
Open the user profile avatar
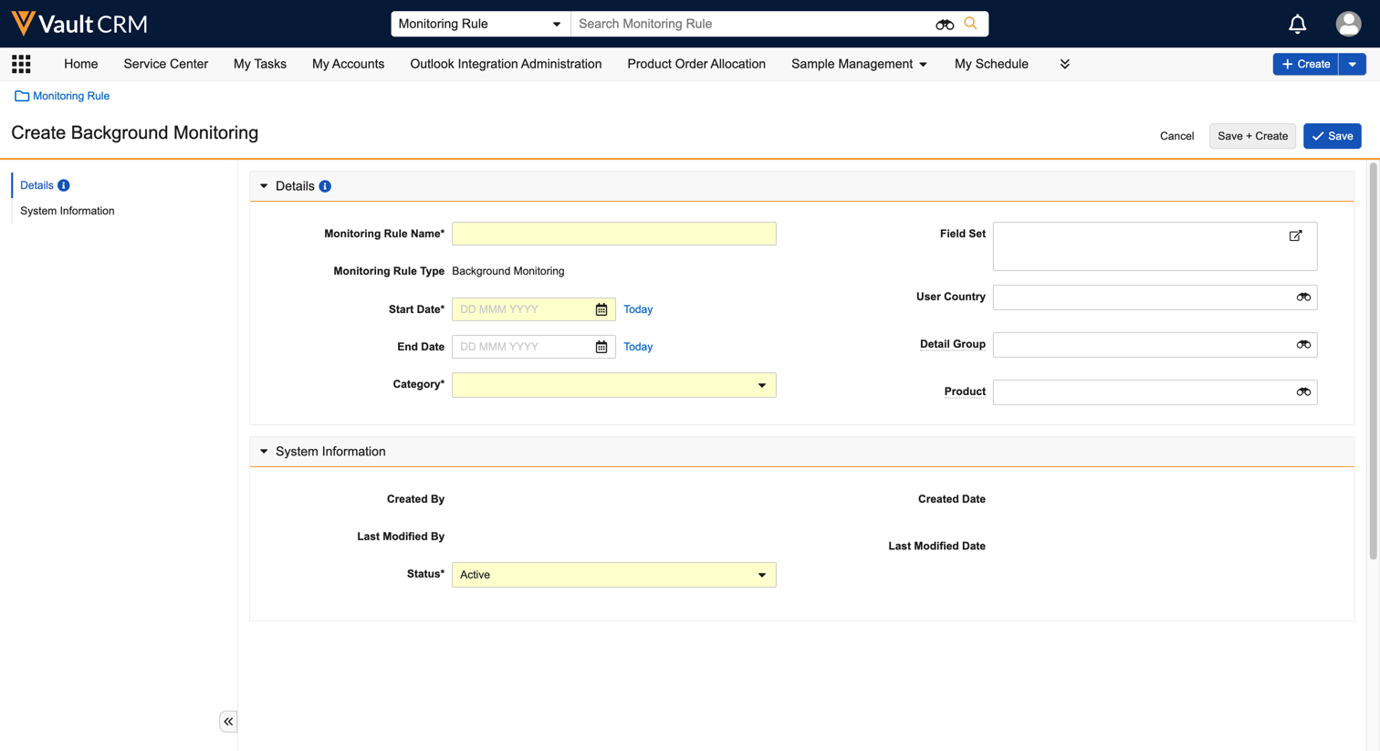click(x=1347, y=24)
